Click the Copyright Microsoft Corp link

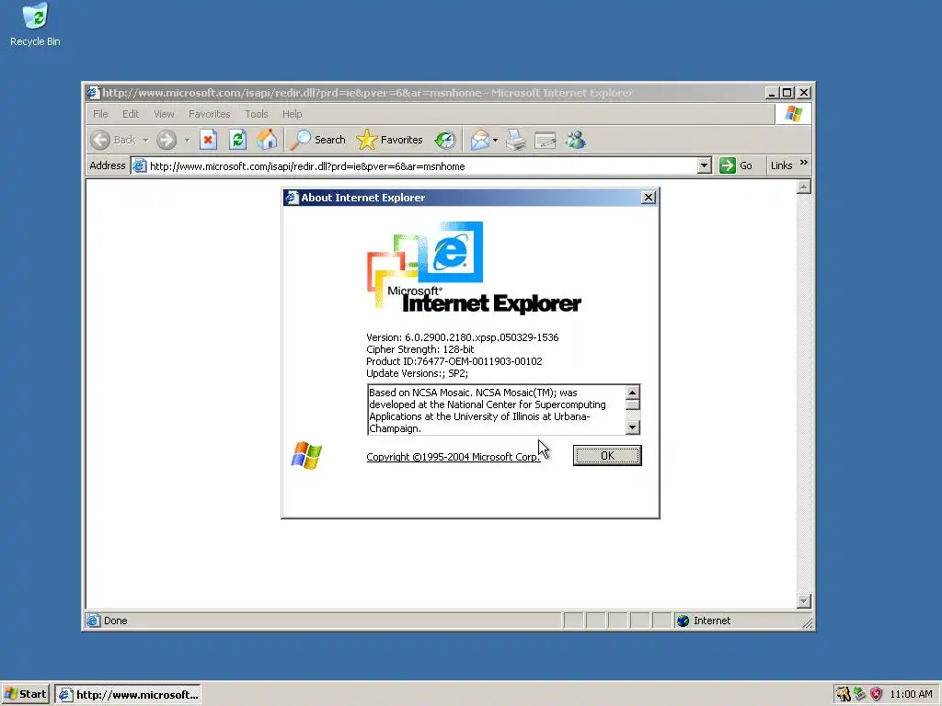coord(453,457)
